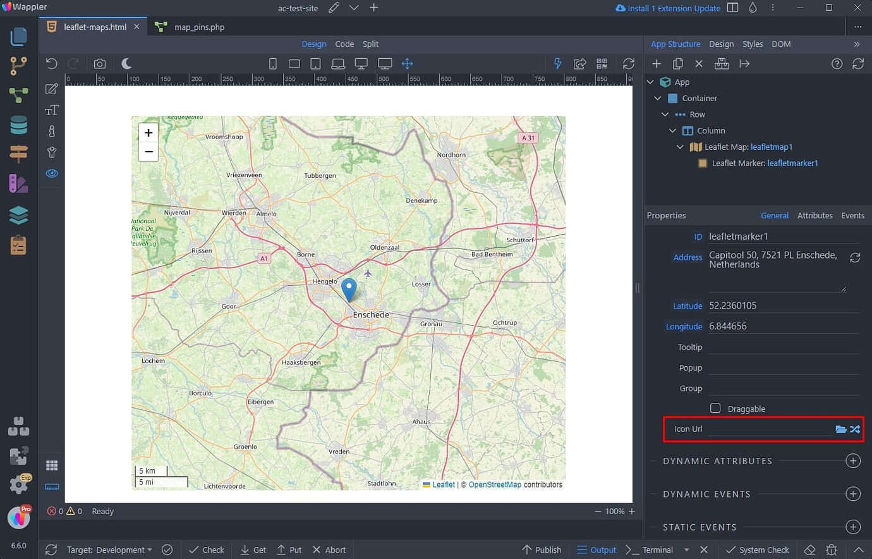Open the OpenStreetMap contributors link
Viewport: 872px width, 559px height.
coord(495,484)
